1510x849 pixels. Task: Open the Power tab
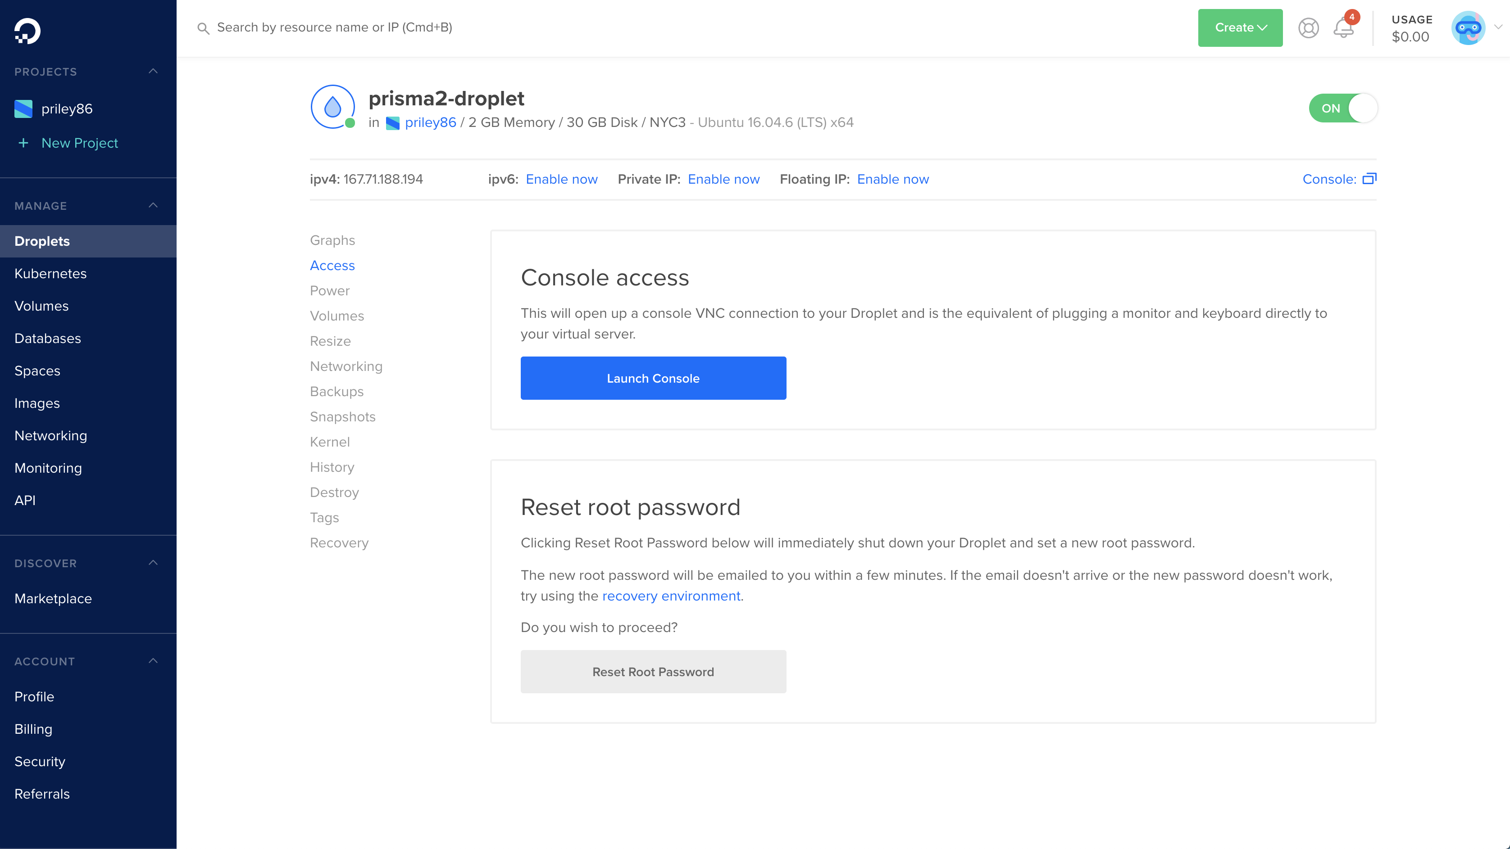[x=329, y=291]
